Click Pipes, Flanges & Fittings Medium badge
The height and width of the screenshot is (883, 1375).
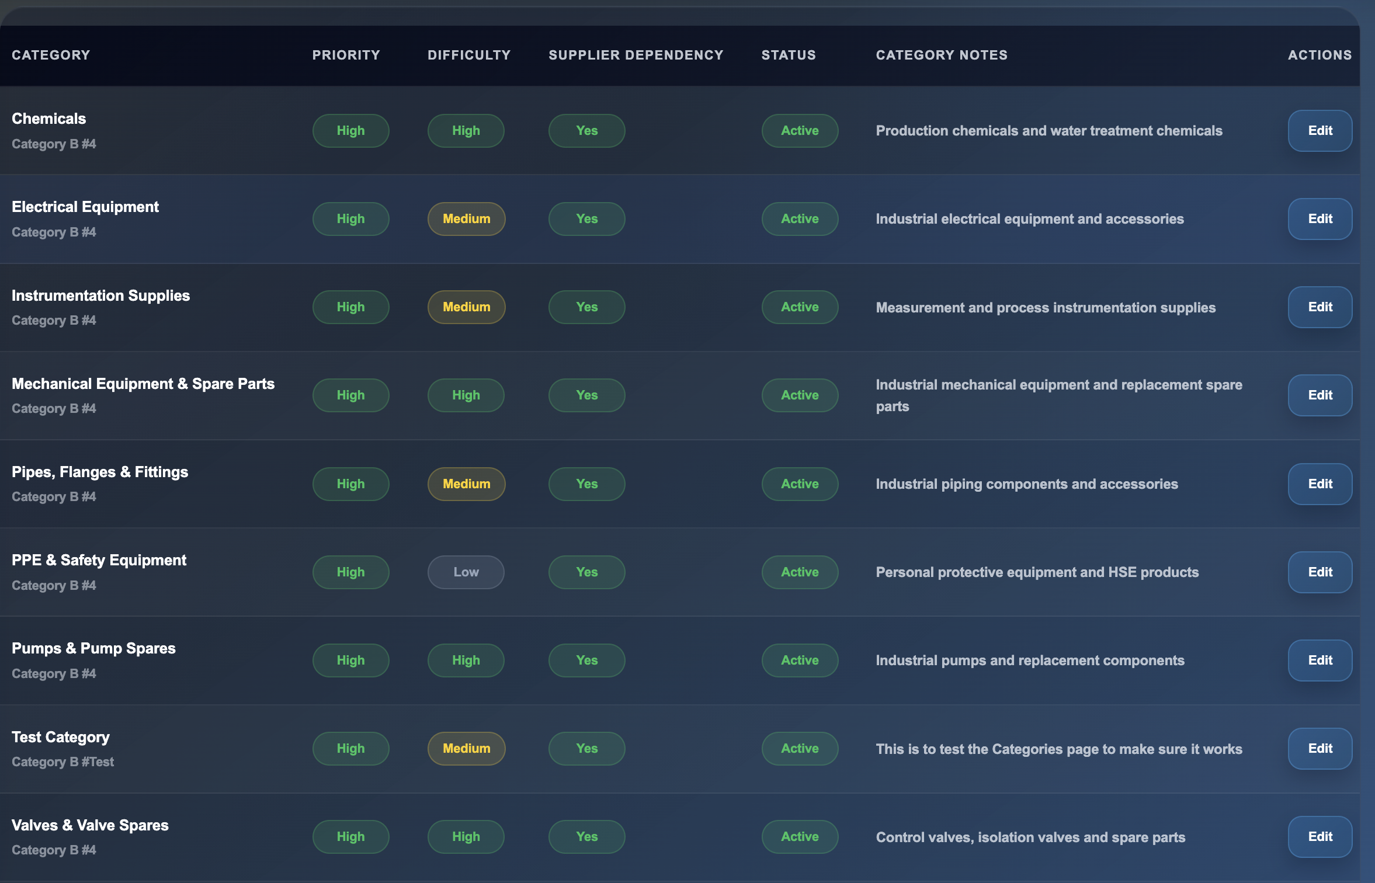[x=467, y=484]
